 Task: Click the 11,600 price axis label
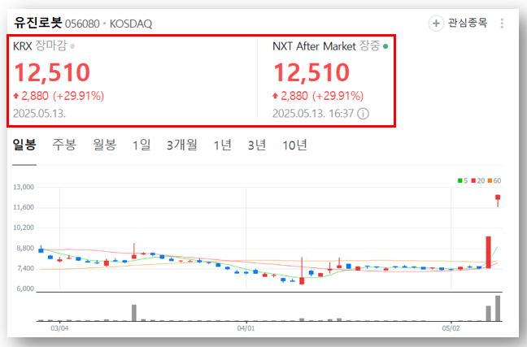24,207
